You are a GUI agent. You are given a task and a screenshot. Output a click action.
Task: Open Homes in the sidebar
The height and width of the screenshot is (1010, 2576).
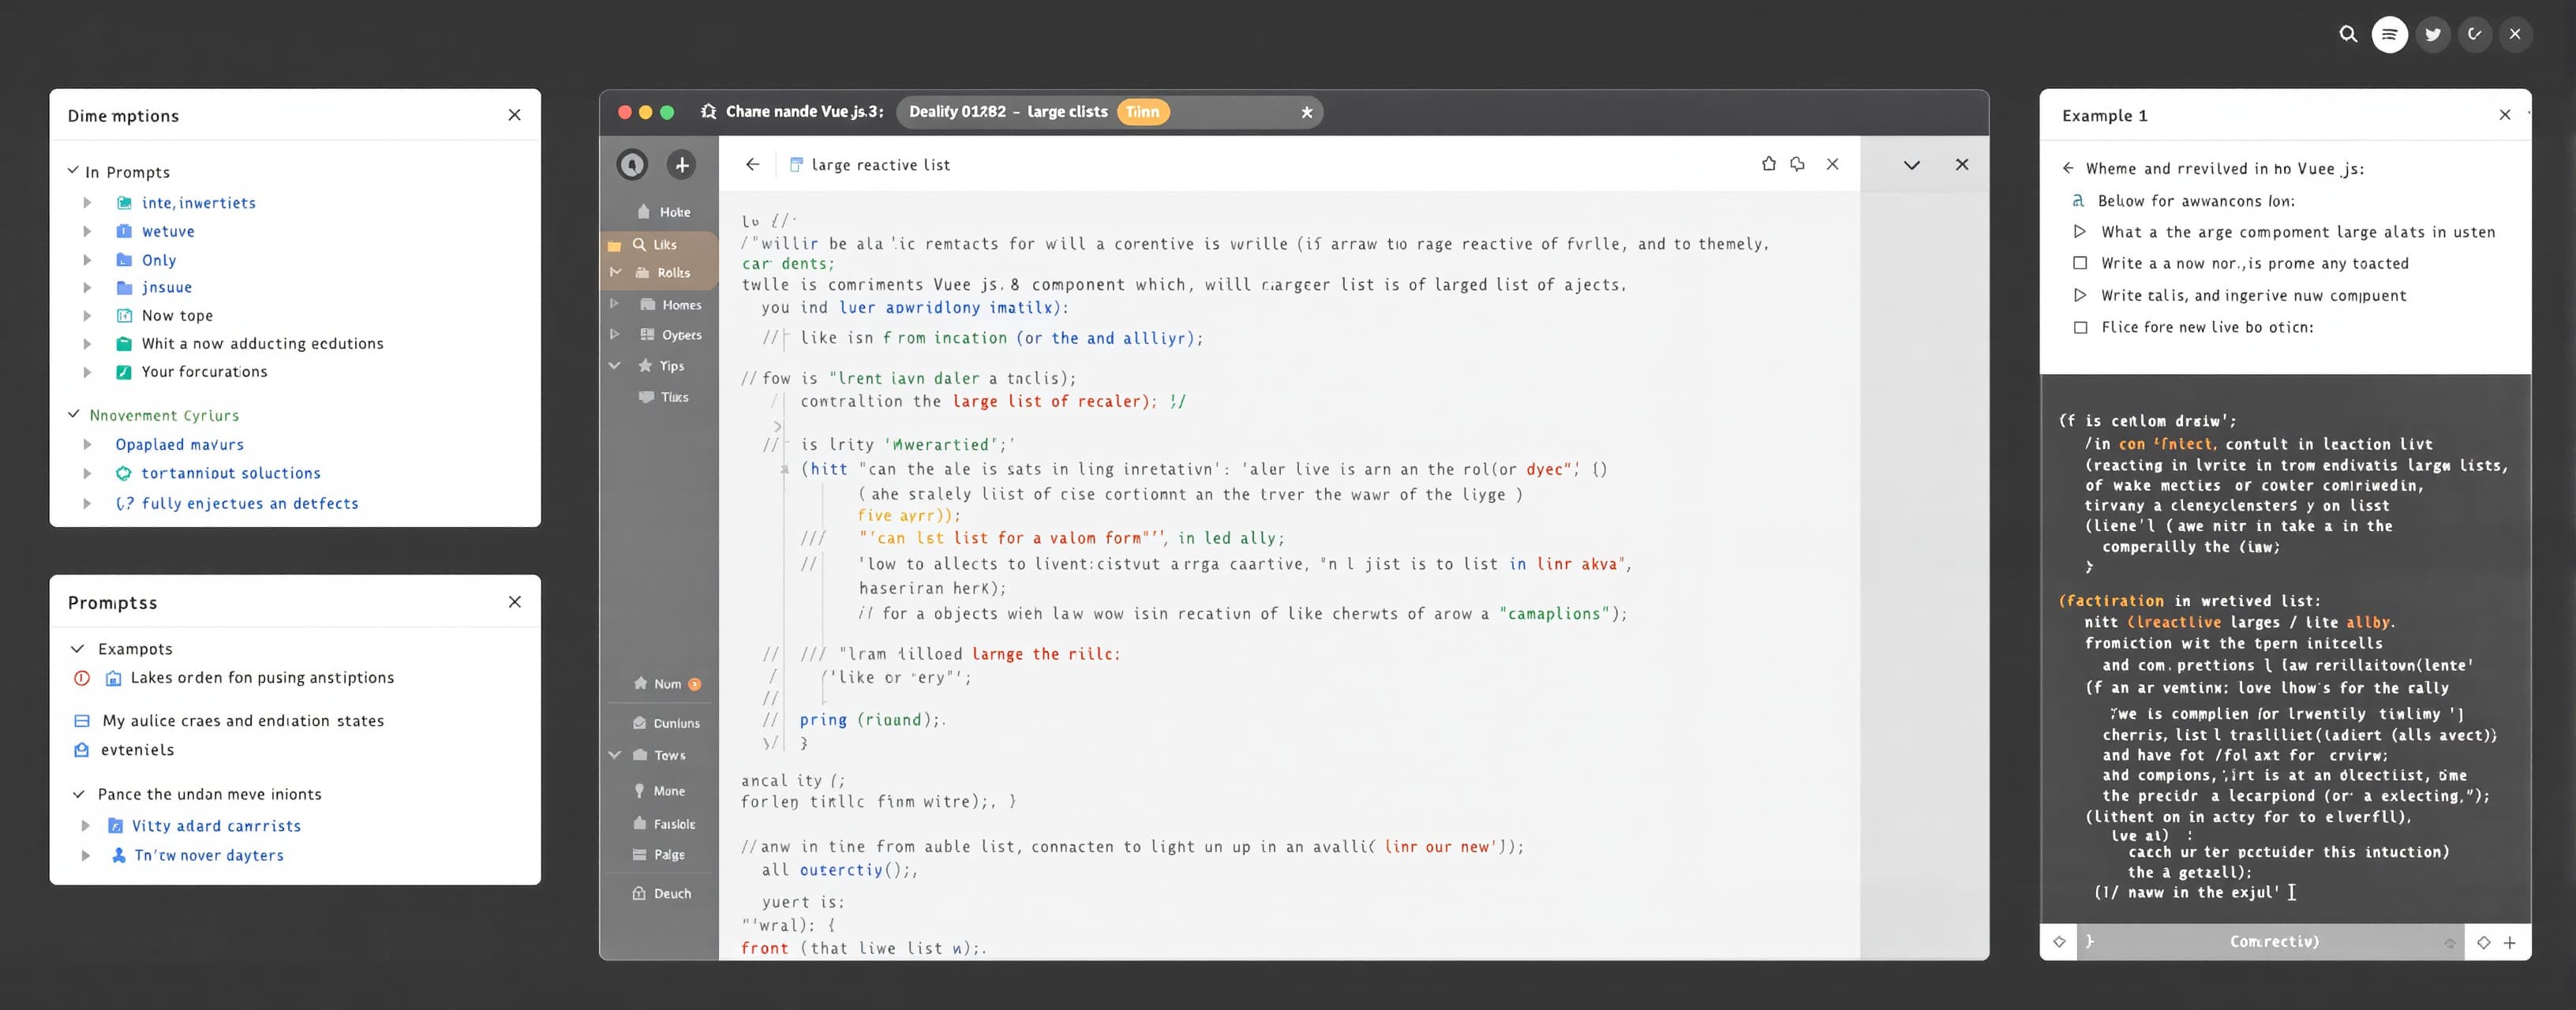[670, 304]
